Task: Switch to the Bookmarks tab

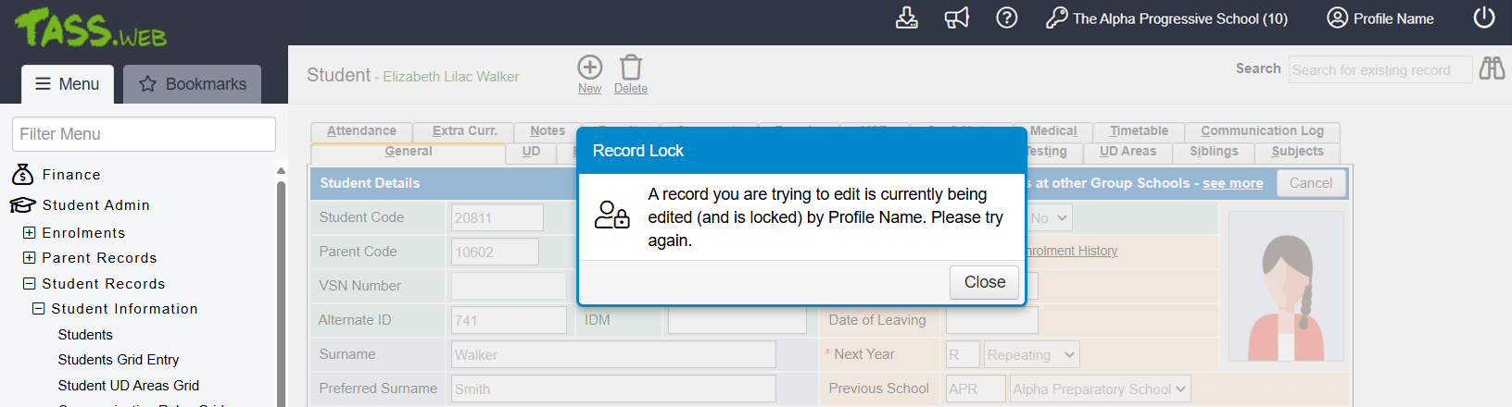Action: click(193, 84)
